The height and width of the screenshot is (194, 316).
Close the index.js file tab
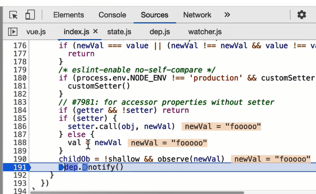coord(95,31)
